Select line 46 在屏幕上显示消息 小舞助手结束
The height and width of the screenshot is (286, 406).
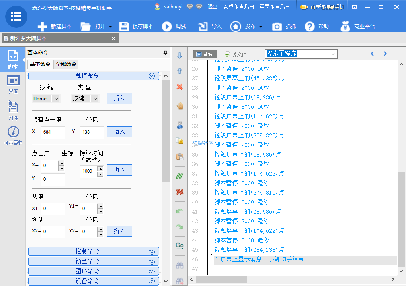(x=306, y=259)
